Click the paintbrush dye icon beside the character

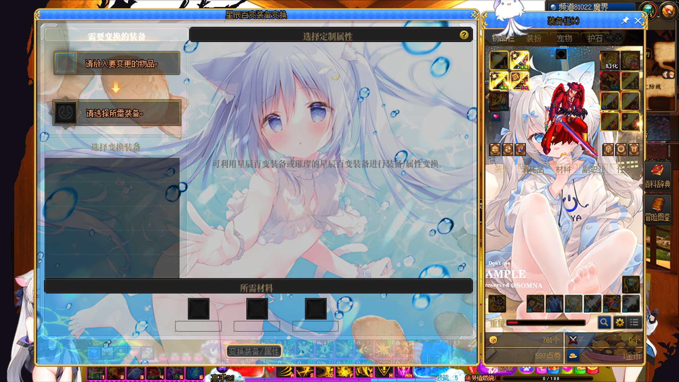click(x=520, y=150)
